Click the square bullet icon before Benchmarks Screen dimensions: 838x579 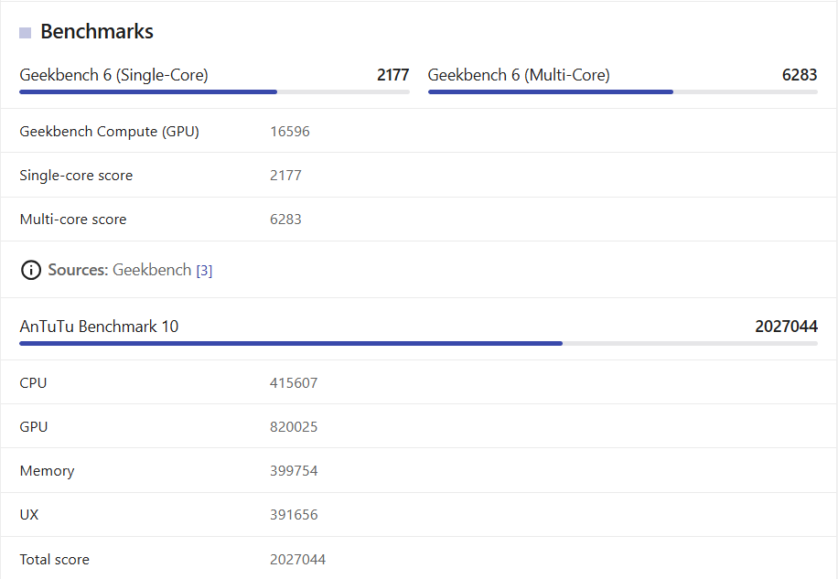[26, 33]
